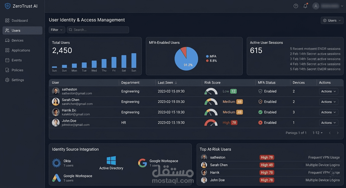Open the Devices menu item
This screenshot has height=188, width=346.
(22, 40)
